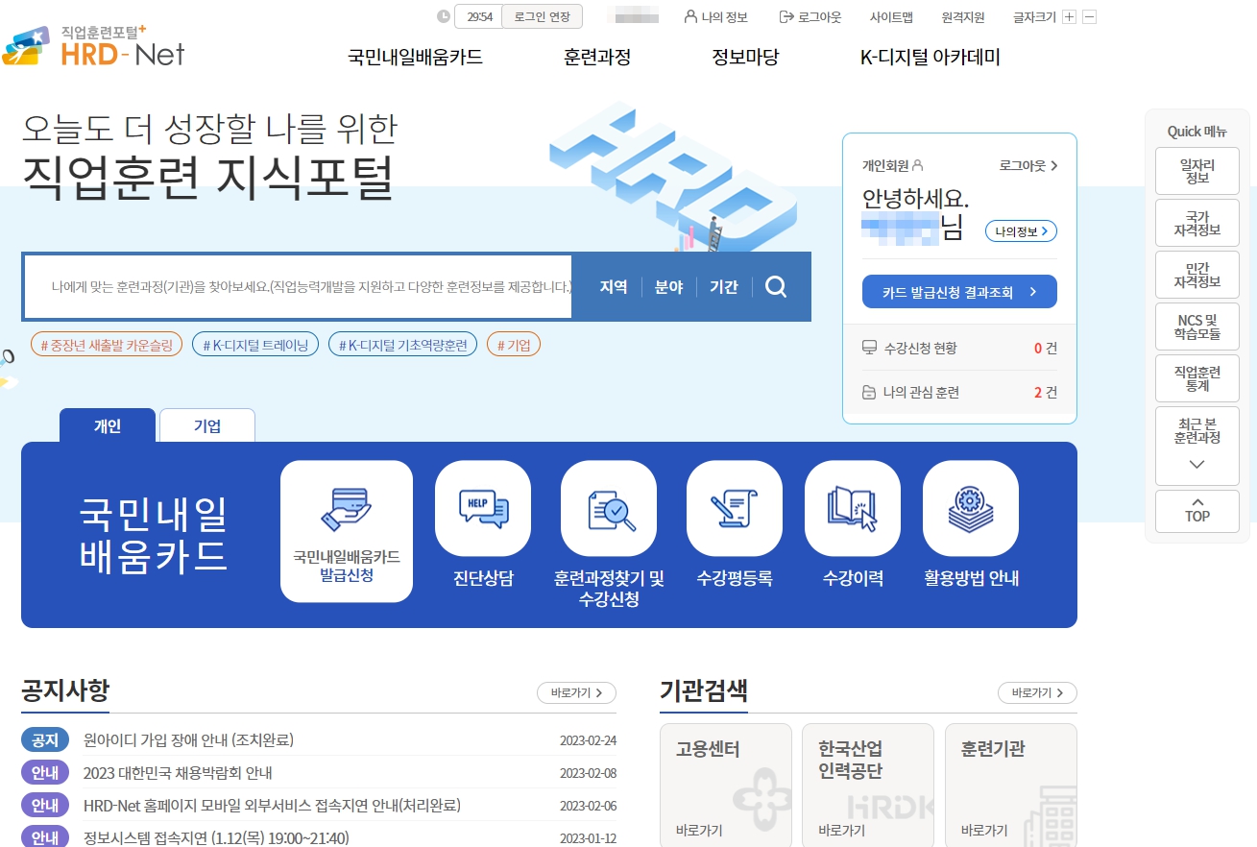
Task: Click 나의 관심 훈련 count 2 건
Action: (x=1046, y=392)
